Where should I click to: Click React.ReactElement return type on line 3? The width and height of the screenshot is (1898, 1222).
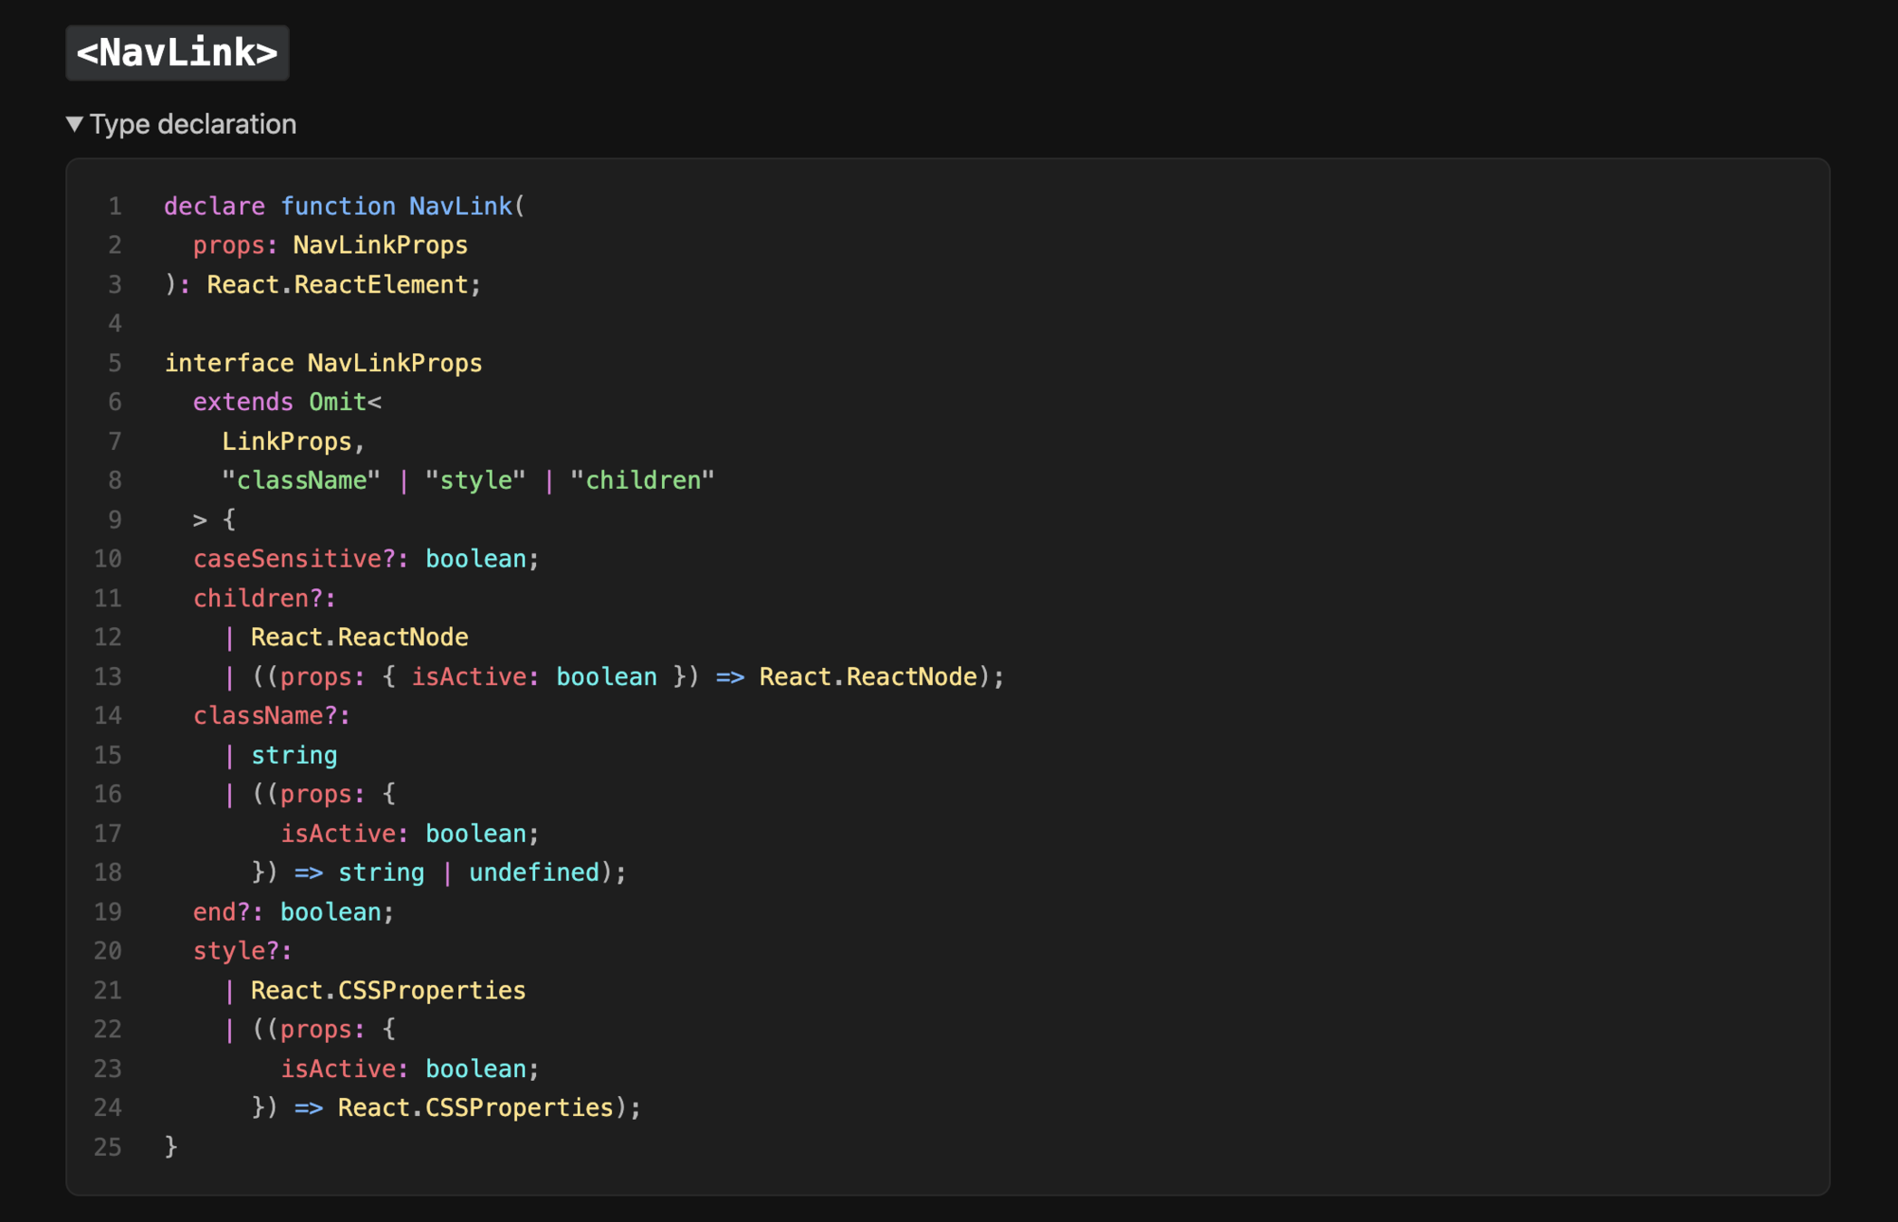pos(337,284)
